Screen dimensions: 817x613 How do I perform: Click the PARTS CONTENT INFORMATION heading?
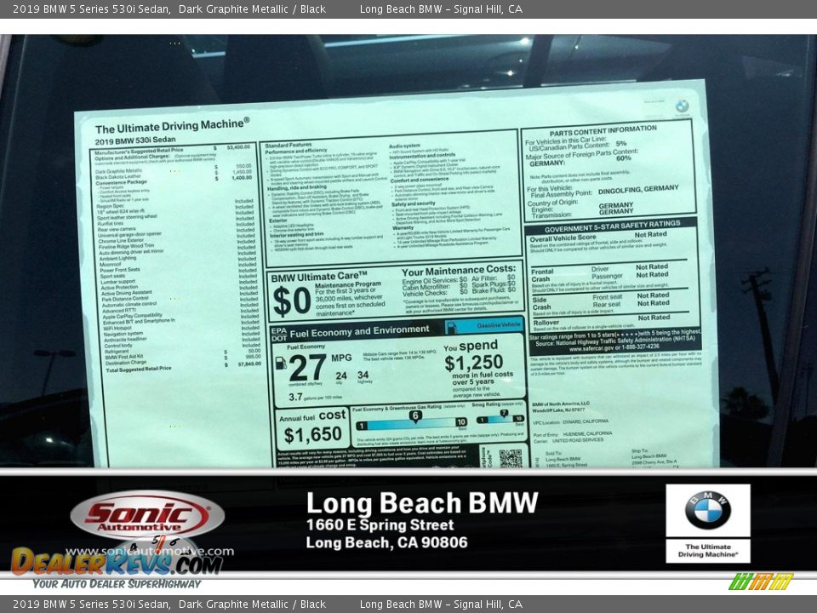[603, 130]
